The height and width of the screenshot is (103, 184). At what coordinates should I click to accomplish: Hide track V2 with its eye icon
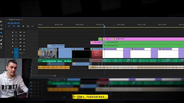24,46
